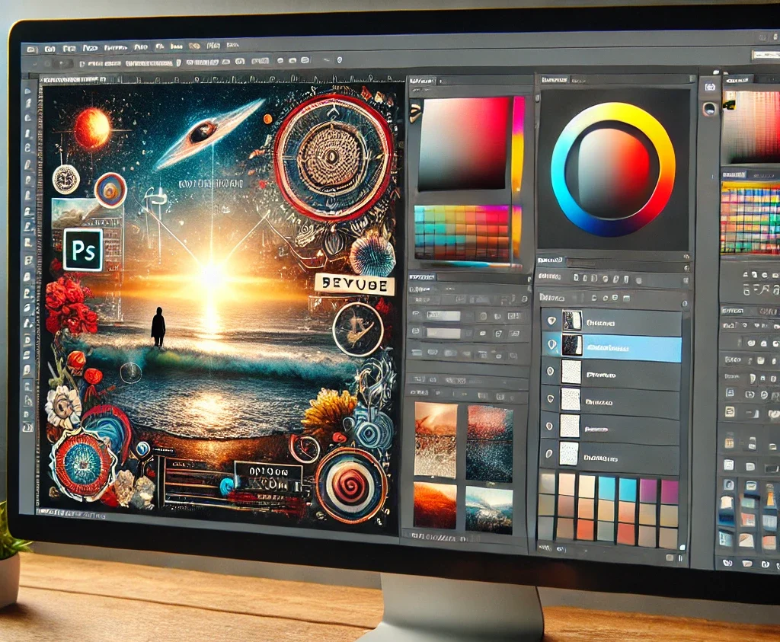Click the lower light gray input field in the middle panel
Screen dimensions: 780x642
click(443, 333)
